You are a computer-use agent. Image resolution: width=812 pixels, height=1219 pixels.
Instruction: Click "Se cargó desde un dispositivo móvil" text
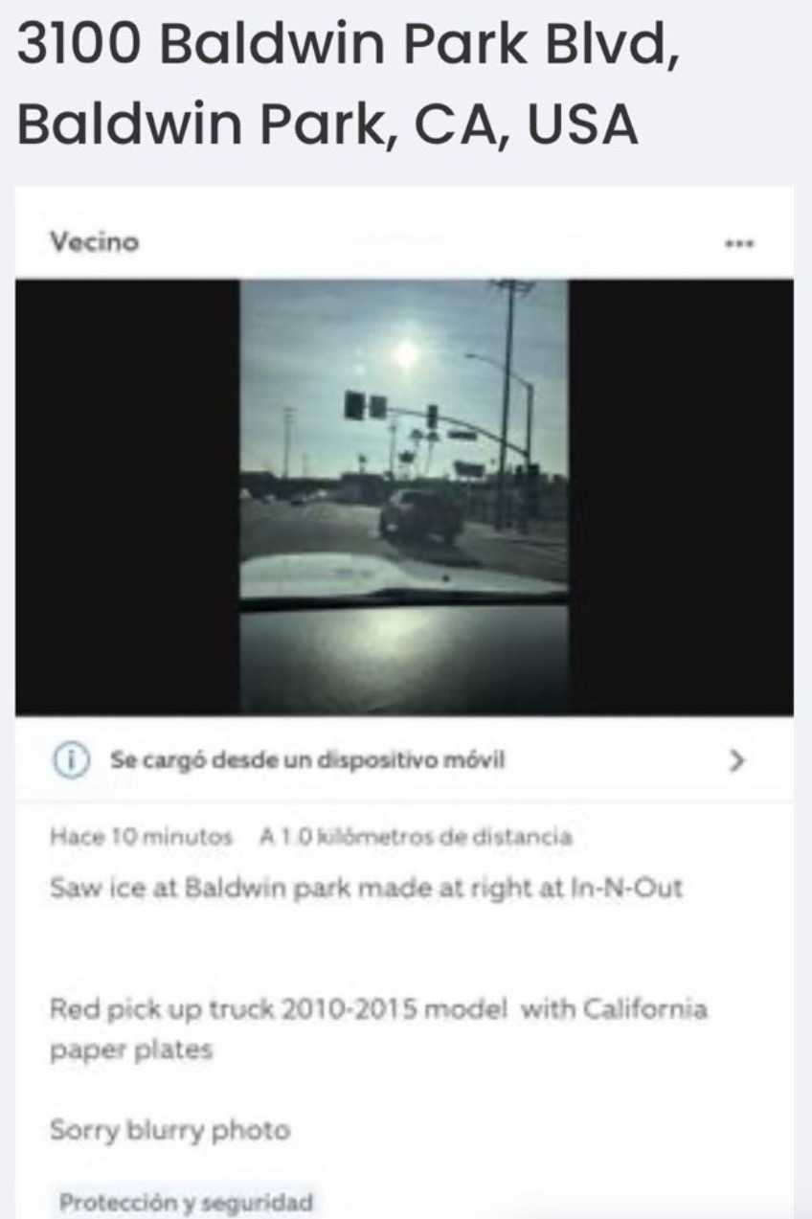pyautogui.click(x=307, y=760)
